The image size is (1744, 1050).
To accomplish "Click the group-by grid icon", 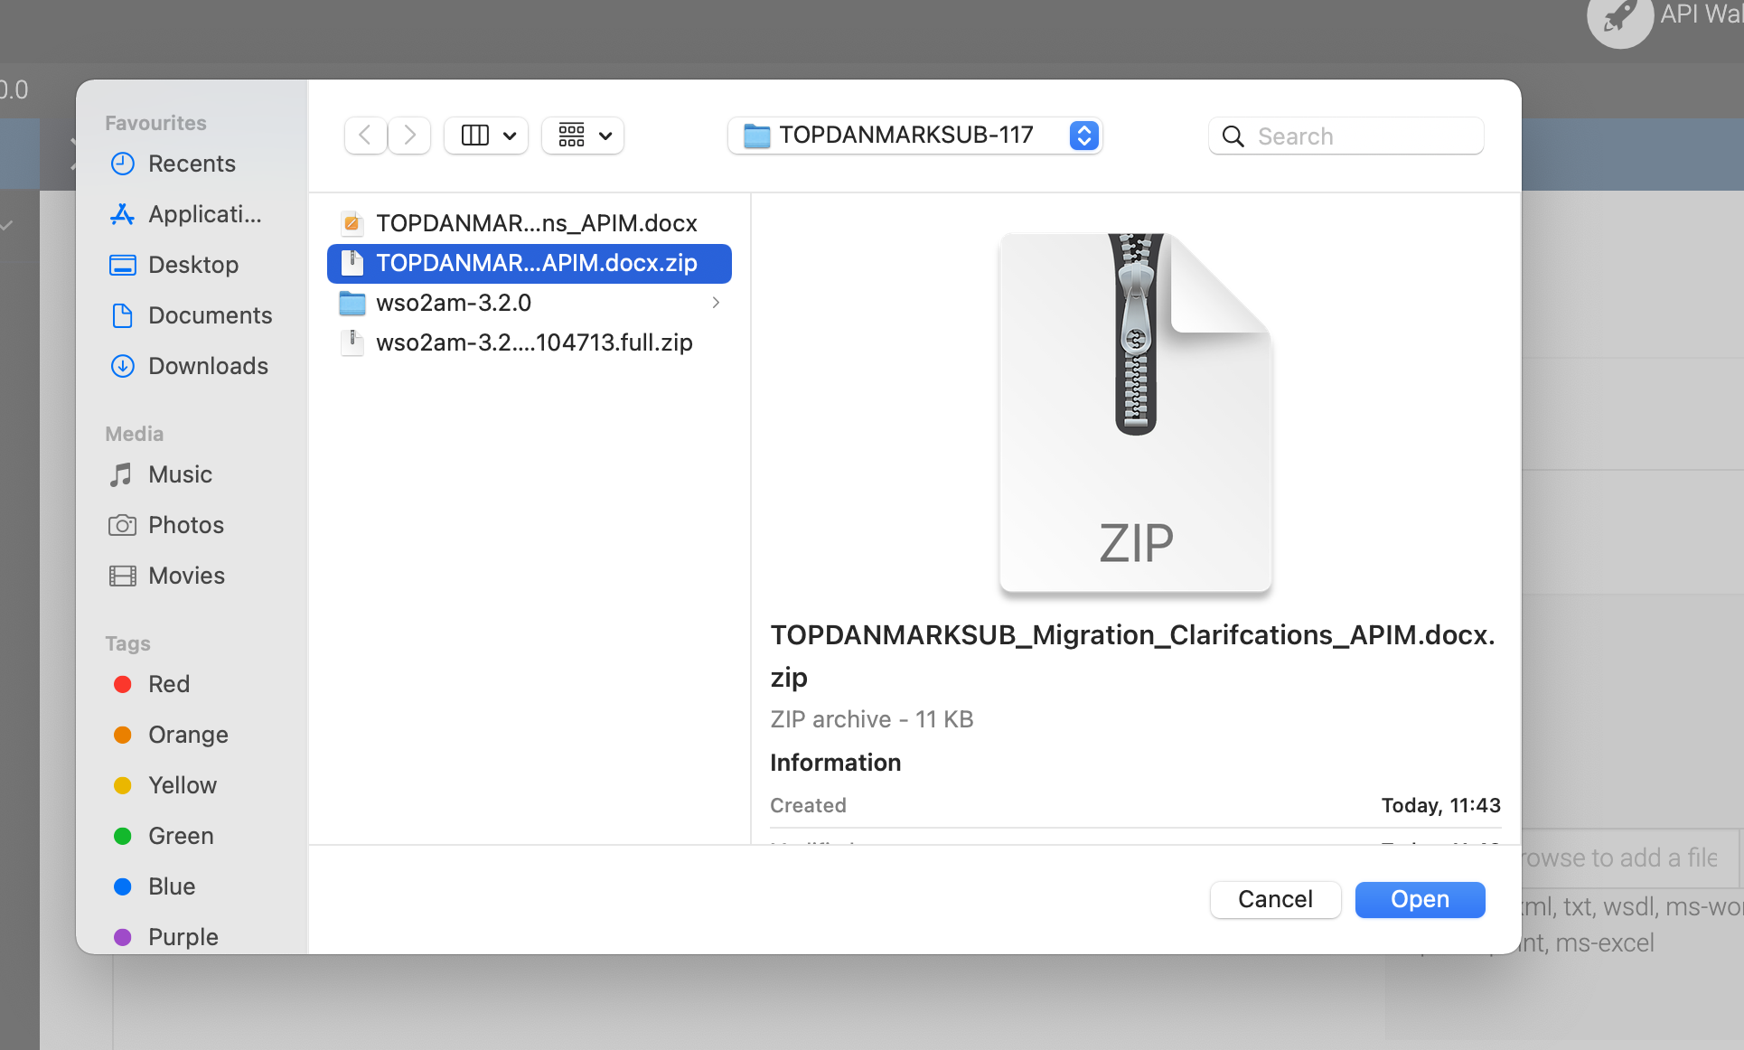I will [x=571, y=136].
